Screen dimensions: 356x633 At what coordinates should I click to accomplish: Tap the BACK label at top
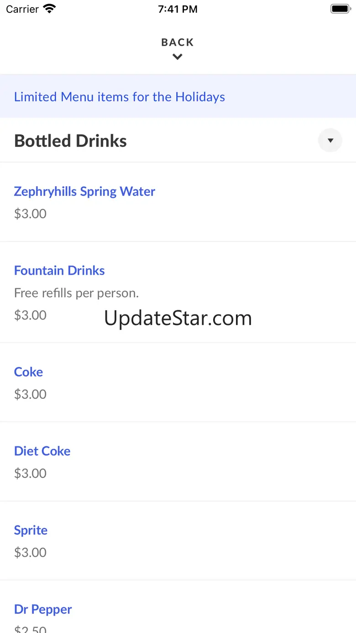178,42
